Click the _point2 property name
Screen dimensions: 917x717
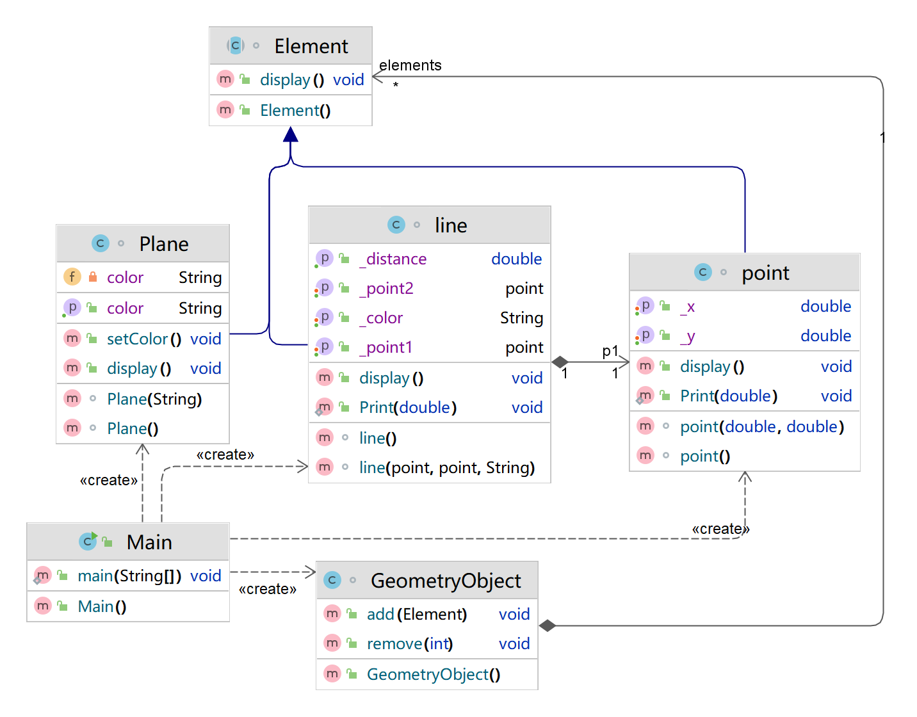click(x=387, y=289)
